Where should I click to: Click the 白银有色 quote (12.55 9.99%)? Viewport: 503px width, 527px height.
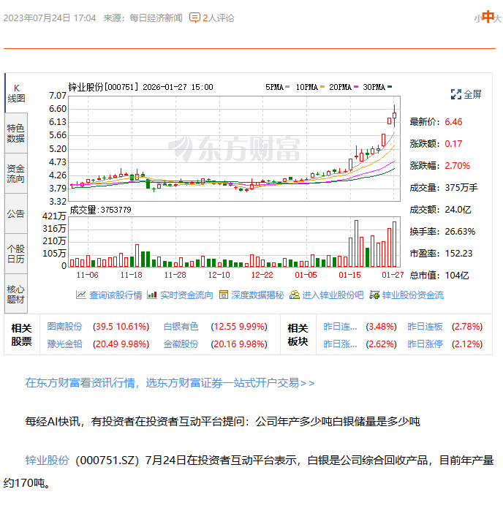tap(239, 326)
